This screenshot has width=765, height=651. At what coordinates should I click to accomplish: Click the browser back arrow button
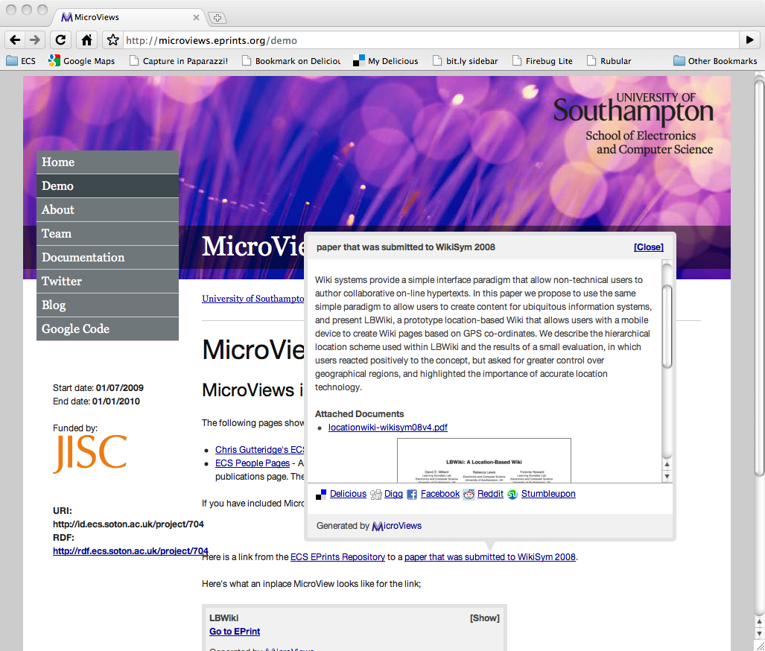(15, 40)
